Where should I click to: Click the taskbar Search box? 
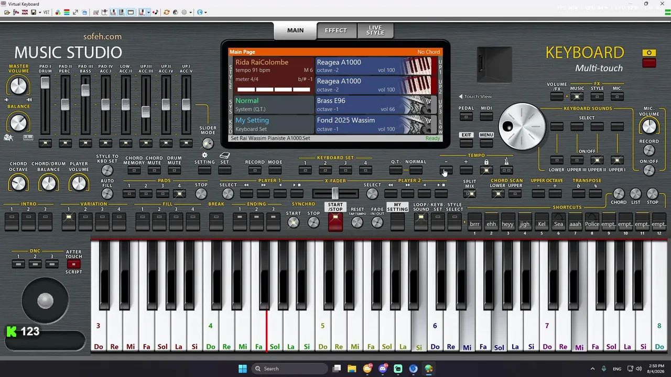[289, 369]
